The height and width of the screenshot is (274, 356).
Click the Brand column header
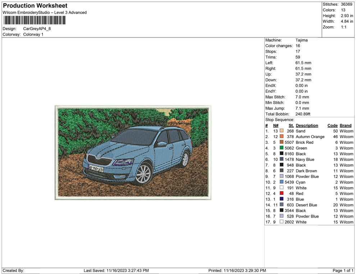pos(345,125)
